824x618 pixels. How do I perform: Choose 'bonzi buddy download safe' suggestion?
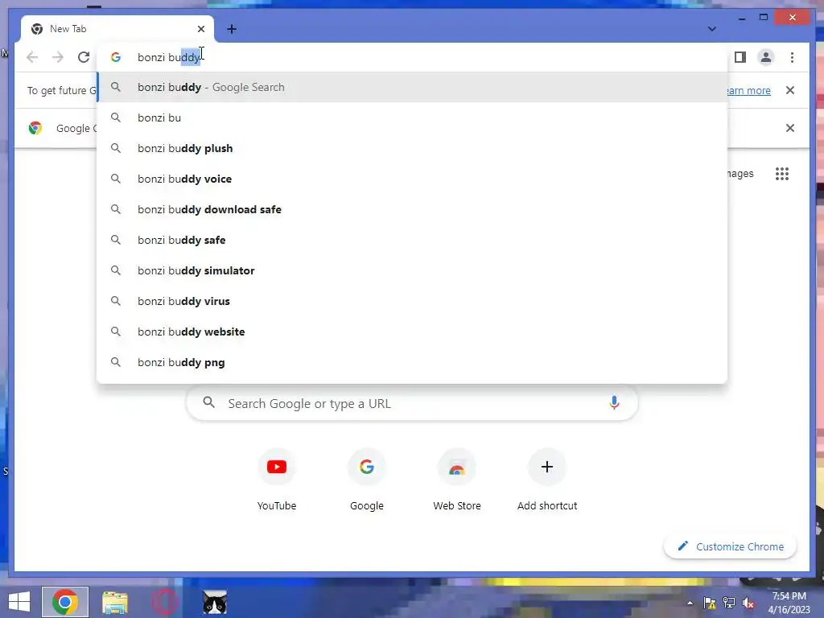coord(413,209)
